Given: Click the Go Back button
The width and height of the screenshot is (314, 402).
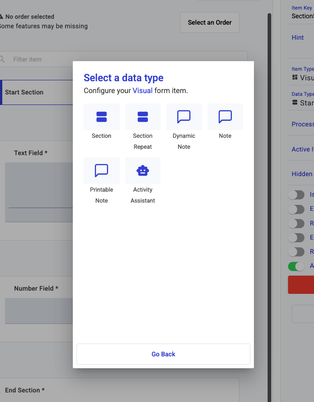Looking at the screenshot, I should click(x=163, y=354).
